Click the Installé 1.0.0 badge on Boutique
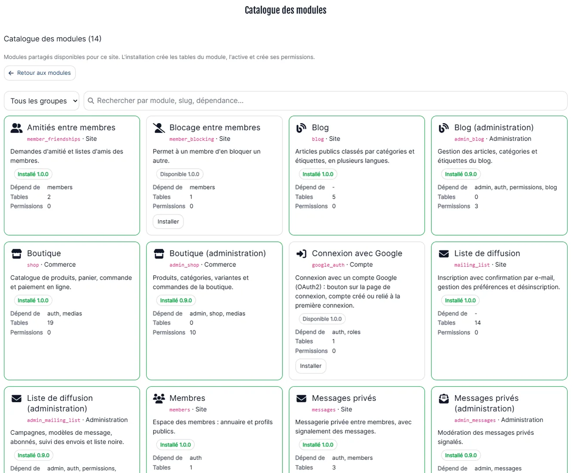The width and height of the screenshot is (572, 473). coord(33,300)
